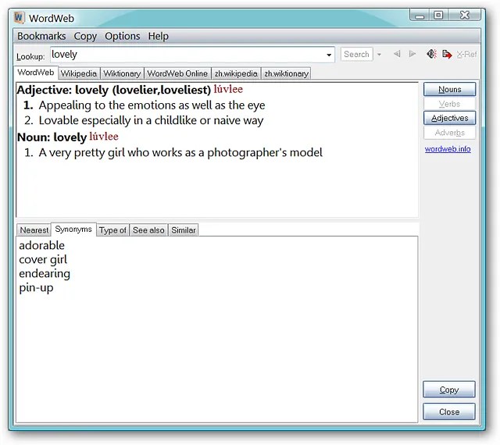Image resolution: width=500 pixels, height=445 pixels.
Task: Select the Synonyms tab
Action: (73, 230)
